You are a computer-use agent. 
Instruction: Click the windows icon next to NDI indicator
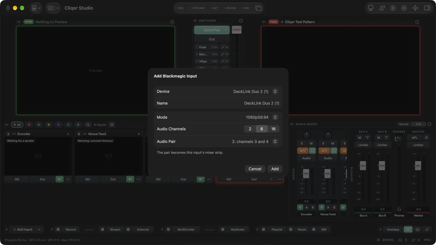258,8
